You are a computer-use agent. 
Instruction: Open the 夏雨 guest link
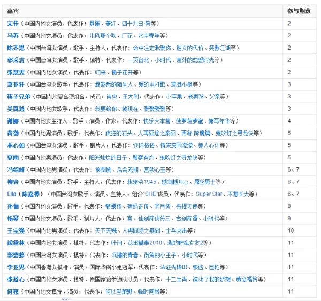[13, 158]
